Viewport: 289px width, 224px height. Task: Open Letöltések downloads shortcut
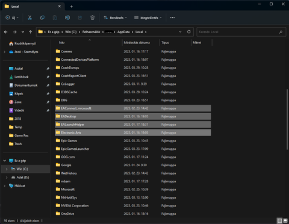(19, 77)
